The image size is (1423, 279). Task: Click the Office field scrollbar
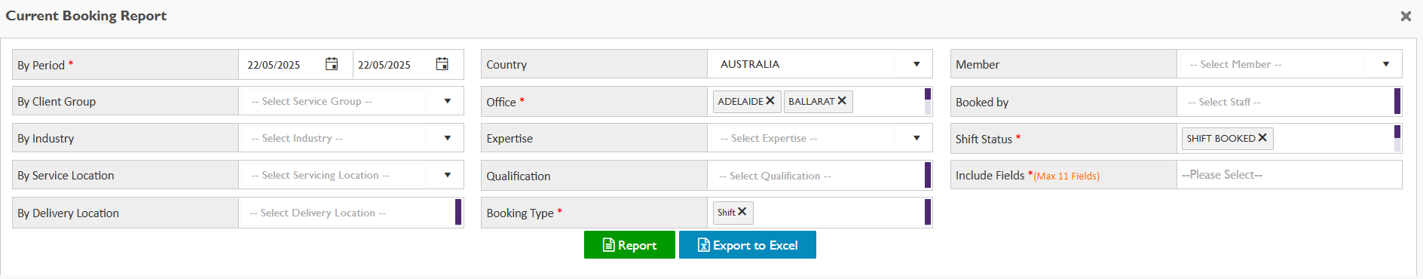[x=928, y=101]
